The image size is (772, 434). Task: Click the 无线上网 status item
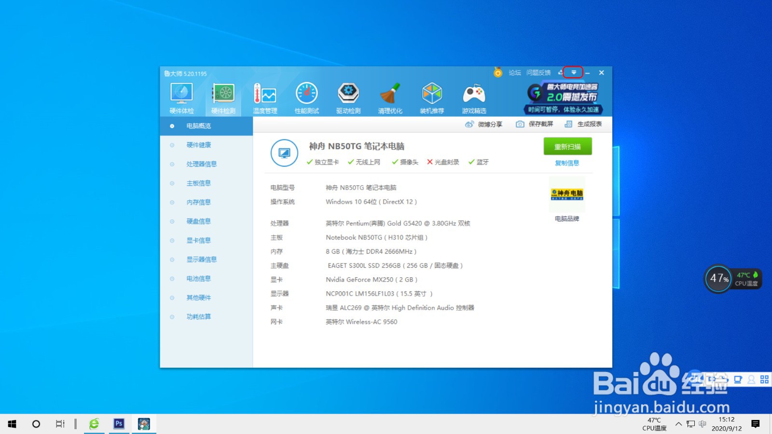[364, 162]
